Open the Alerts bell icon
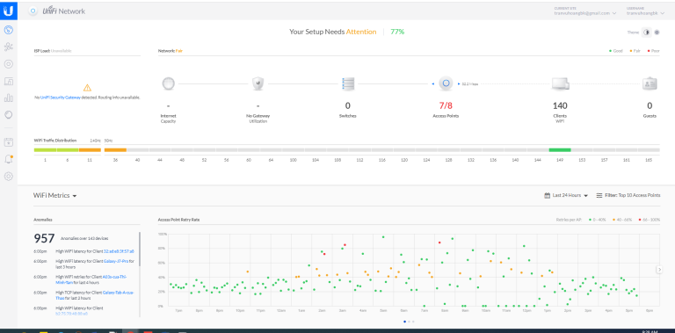This screenshot has height=333, width=675. point(8,159)
